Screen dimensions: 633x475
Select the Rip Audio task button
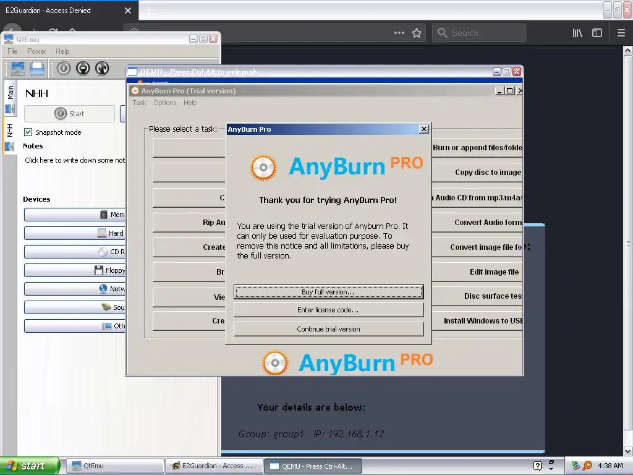(189, 222)
